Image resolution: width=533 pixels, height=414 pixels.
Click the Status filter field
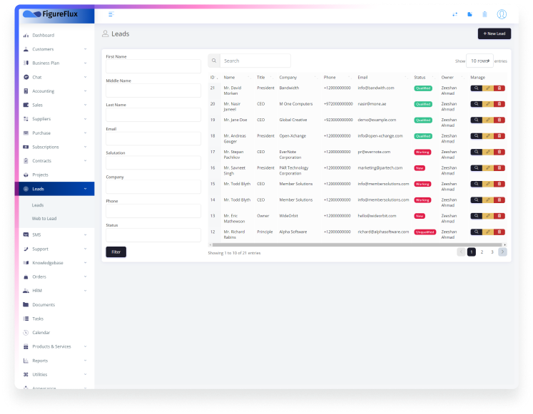coord(153,235)
